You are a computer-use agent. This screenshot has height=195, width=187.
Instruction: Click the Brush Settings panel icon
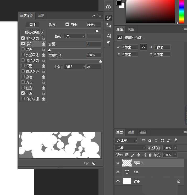pos(108,18)
